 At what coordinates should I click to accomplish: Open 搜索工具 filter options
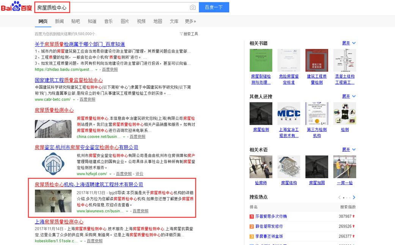(189, 34)
